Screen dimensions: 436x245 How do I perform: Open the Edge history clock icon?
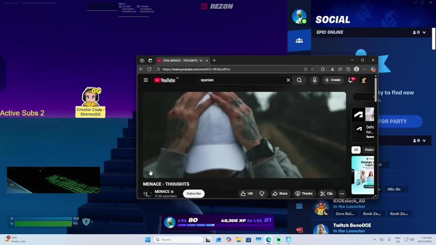348,69
